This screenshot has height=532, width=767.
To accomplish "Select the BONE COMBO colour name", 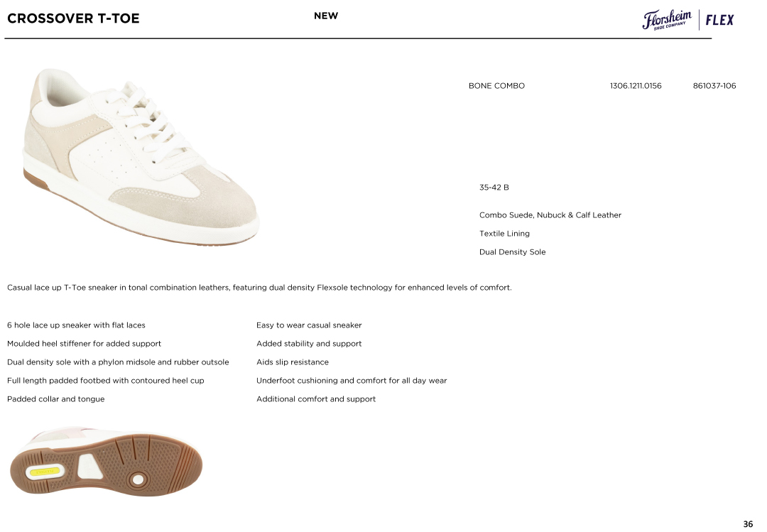I will click(x=496, y=86).
